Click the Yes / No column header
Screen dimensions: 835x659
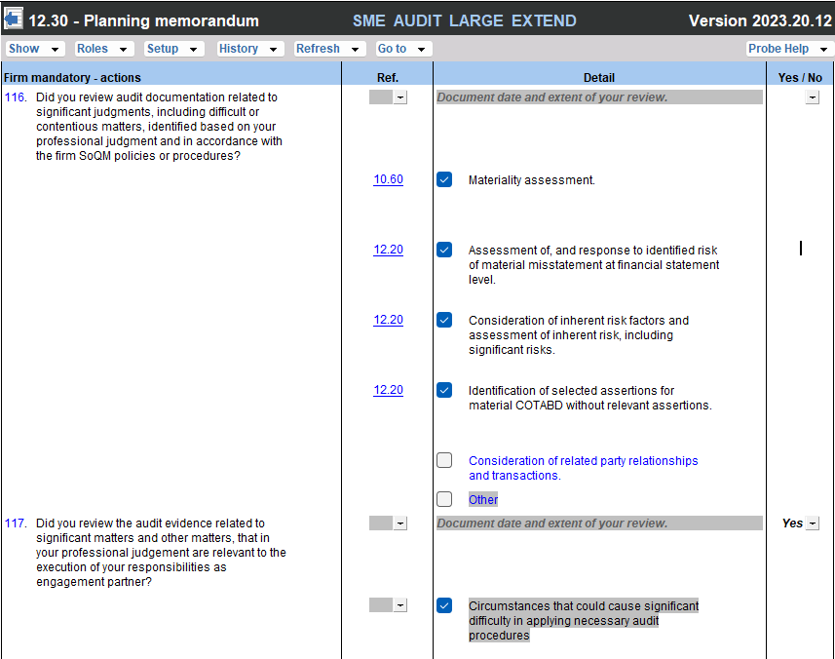click(800, 78)
